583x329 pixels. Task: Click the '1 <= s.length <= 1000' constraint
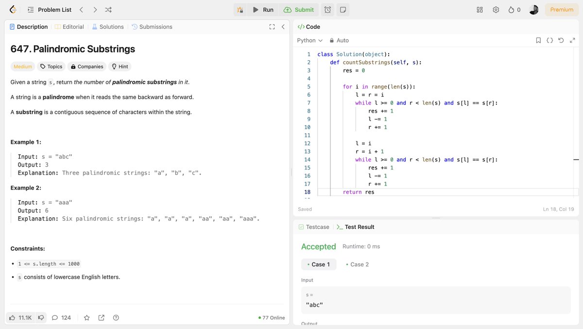pos(48,264)
